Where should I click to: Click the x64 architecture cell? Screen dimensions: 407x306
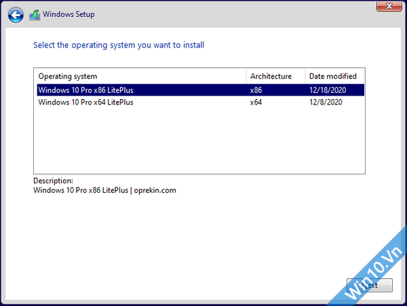click(x=256, y=102)
